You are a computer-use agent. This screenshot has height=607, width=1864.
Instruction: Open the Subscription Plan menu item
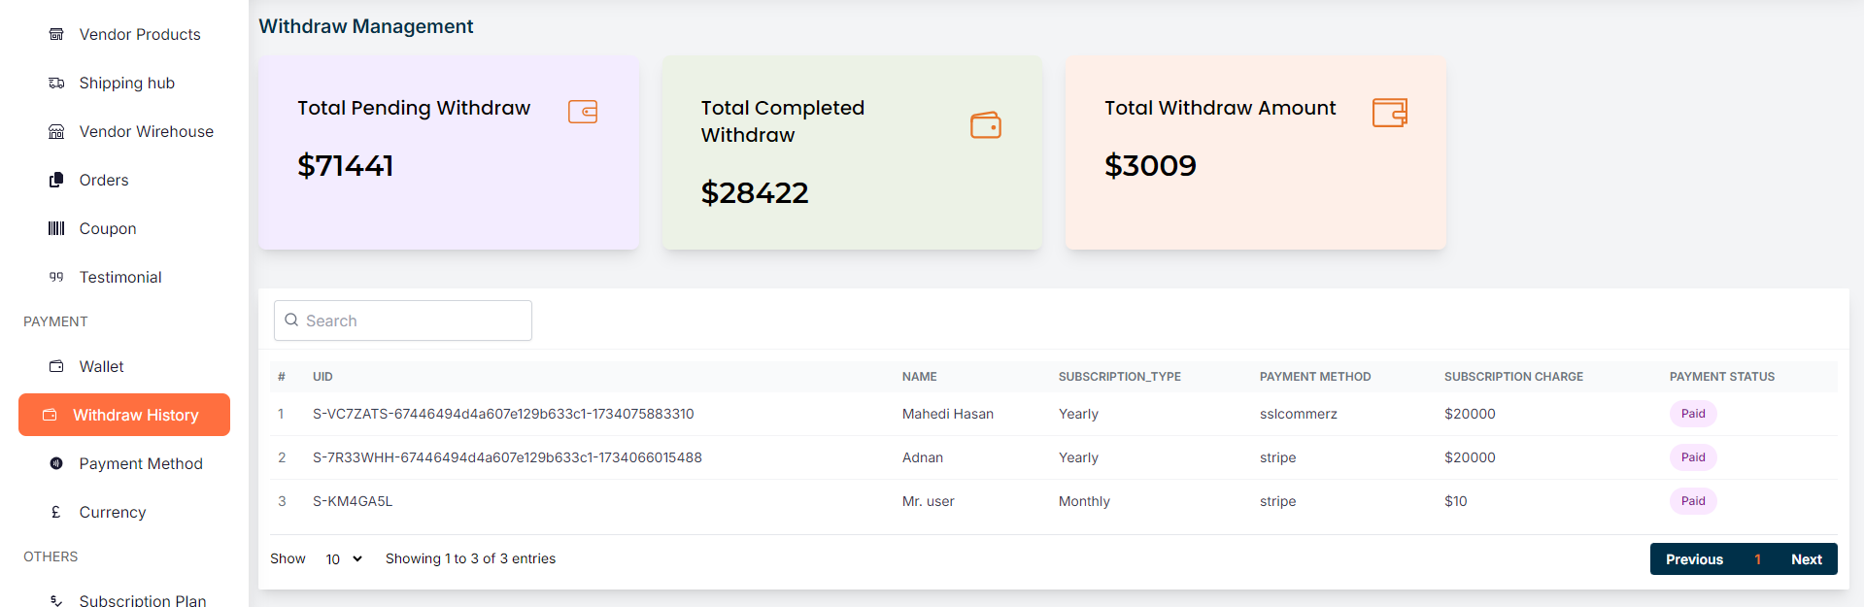click(x=142, y=599)
